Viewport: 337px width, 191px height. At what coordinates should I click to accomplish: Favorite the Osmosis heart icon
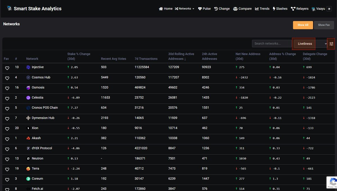coord(7,88)
